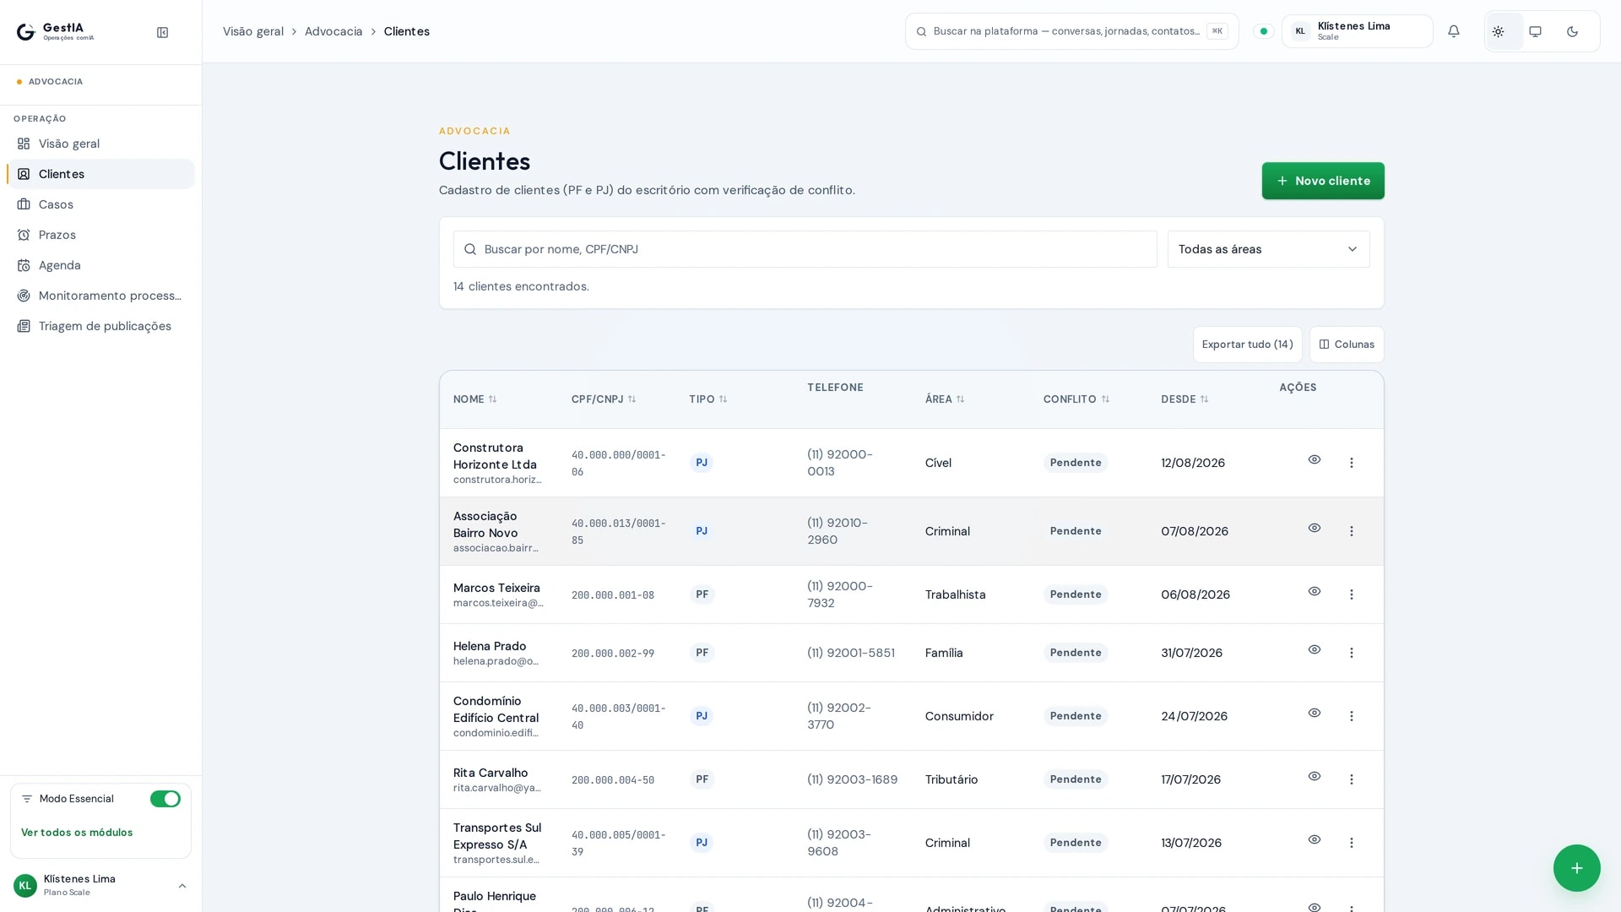
Task: Sort table by CPF/CNPJ column
Action: coord(604,399)
